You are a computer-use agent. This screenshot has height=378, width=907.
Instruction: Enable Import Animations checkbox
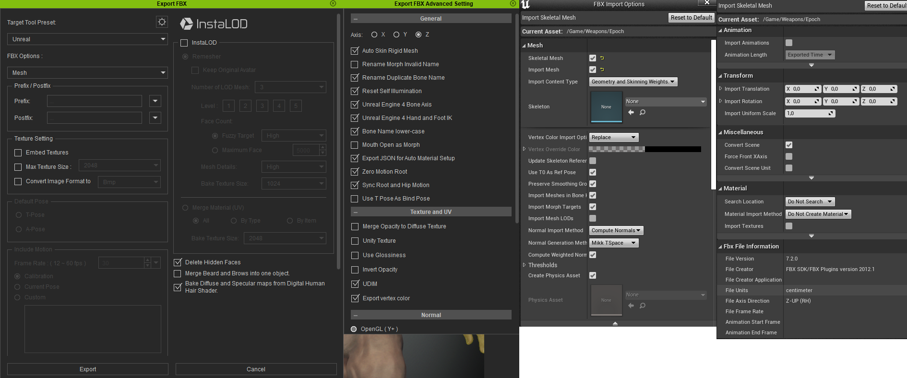point(789,43)
